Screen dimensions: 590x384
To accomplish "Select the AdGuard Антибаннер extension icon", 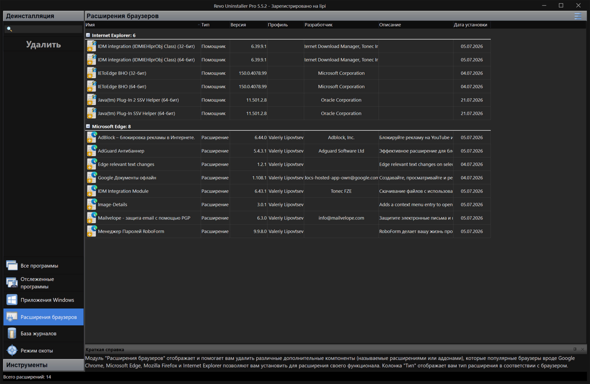I will tap(92, 151).
